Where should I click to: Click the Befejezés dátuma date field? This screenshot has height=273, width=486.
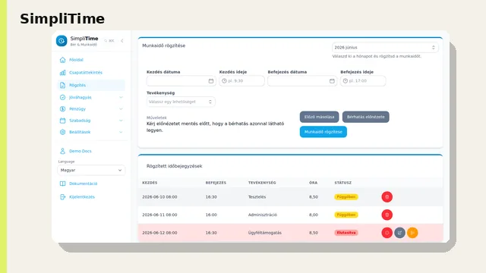(x=302, y=81)
